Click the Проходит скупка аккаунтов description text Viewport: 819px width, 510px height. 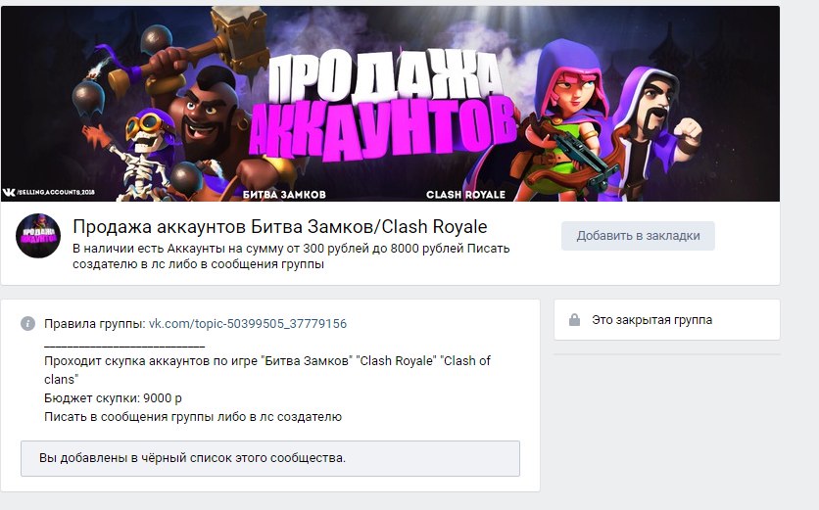[267, 370]
